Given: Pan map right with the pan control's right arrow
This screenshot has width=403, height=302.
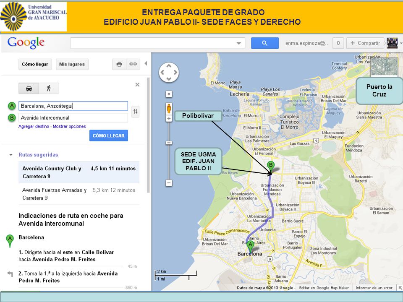Looking at the screenshot, I should [175, 73].
